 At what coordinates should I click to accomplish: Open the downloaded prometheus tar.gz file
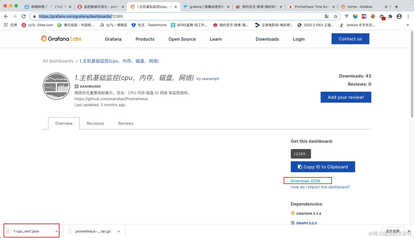[x=93, y=231]
